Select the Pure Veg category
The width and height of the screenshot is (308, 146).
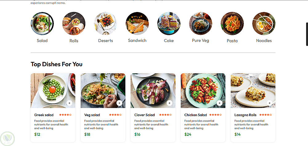[201, 24]
